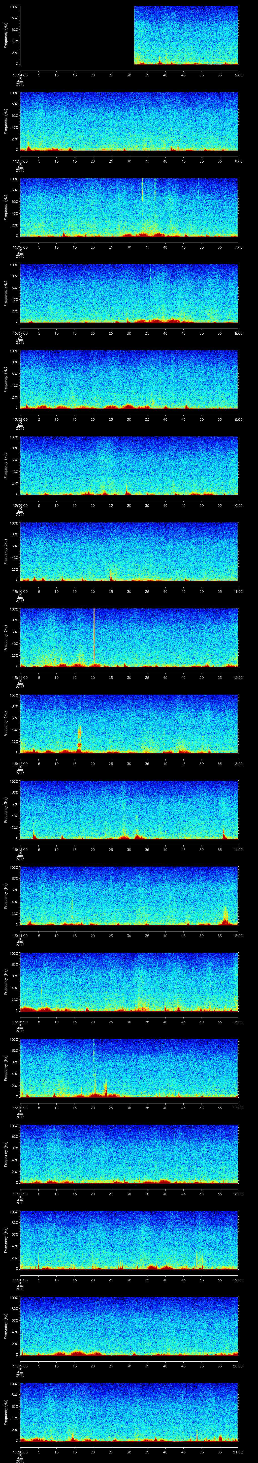Click the 15:14:00 start time label
This screenshot has height=1463, width=258.
(20, 935)
